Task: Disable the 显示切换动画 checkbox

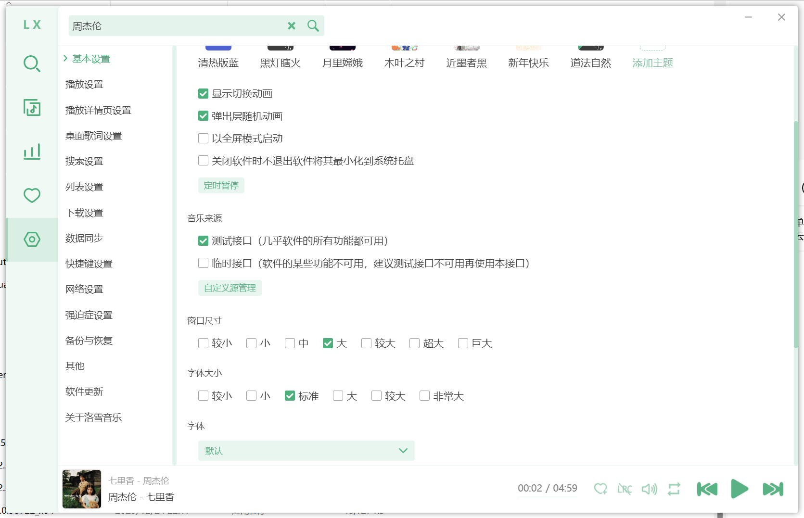Action: coord(203,94)
